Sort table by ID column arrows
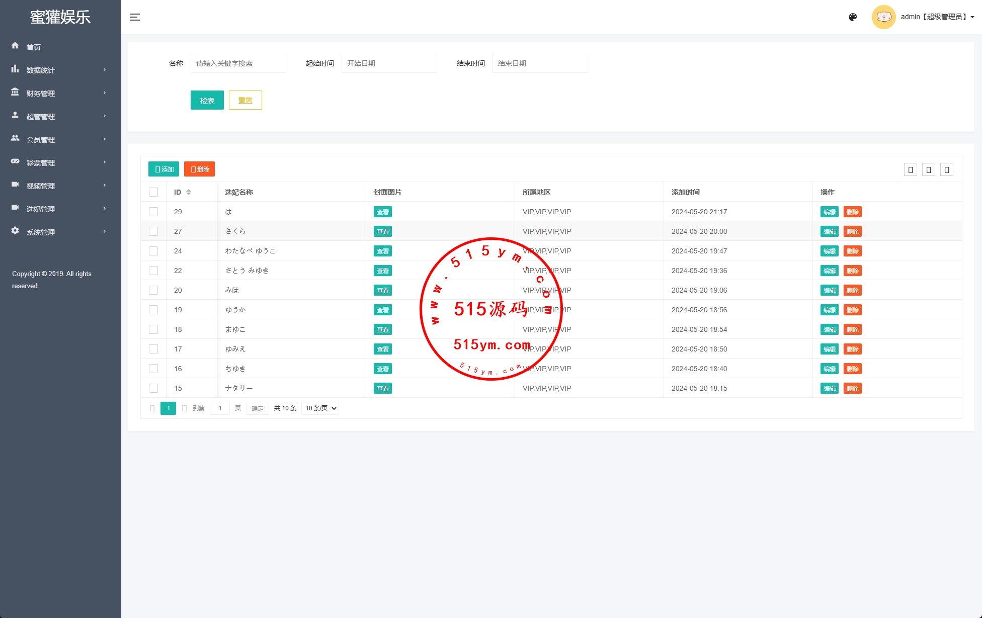 [189, 192]
